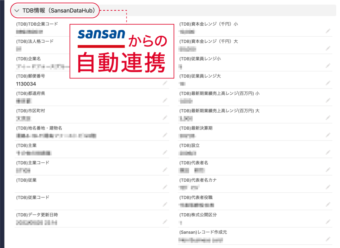Viewport: 340px width, 248px height.
Task: Edit the (TDB)代表者役職 pencil icon
Action: point(328,204)
